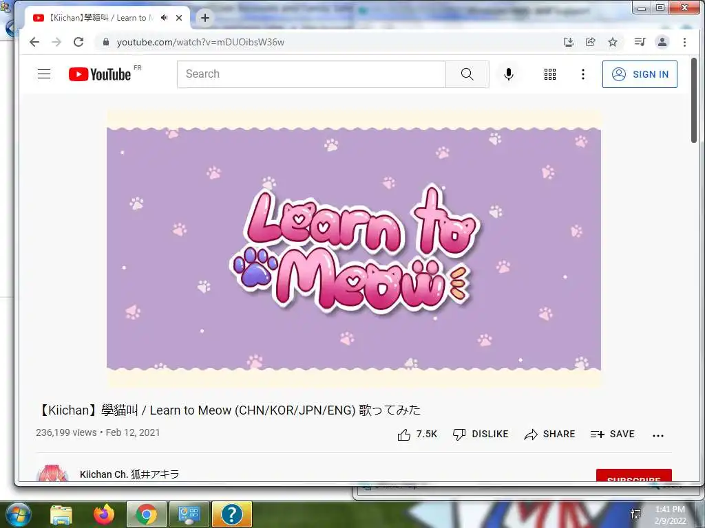Close the Kiichan YouTube tab
This screenshot has width=705, height=528.
(x=179, y=18)
